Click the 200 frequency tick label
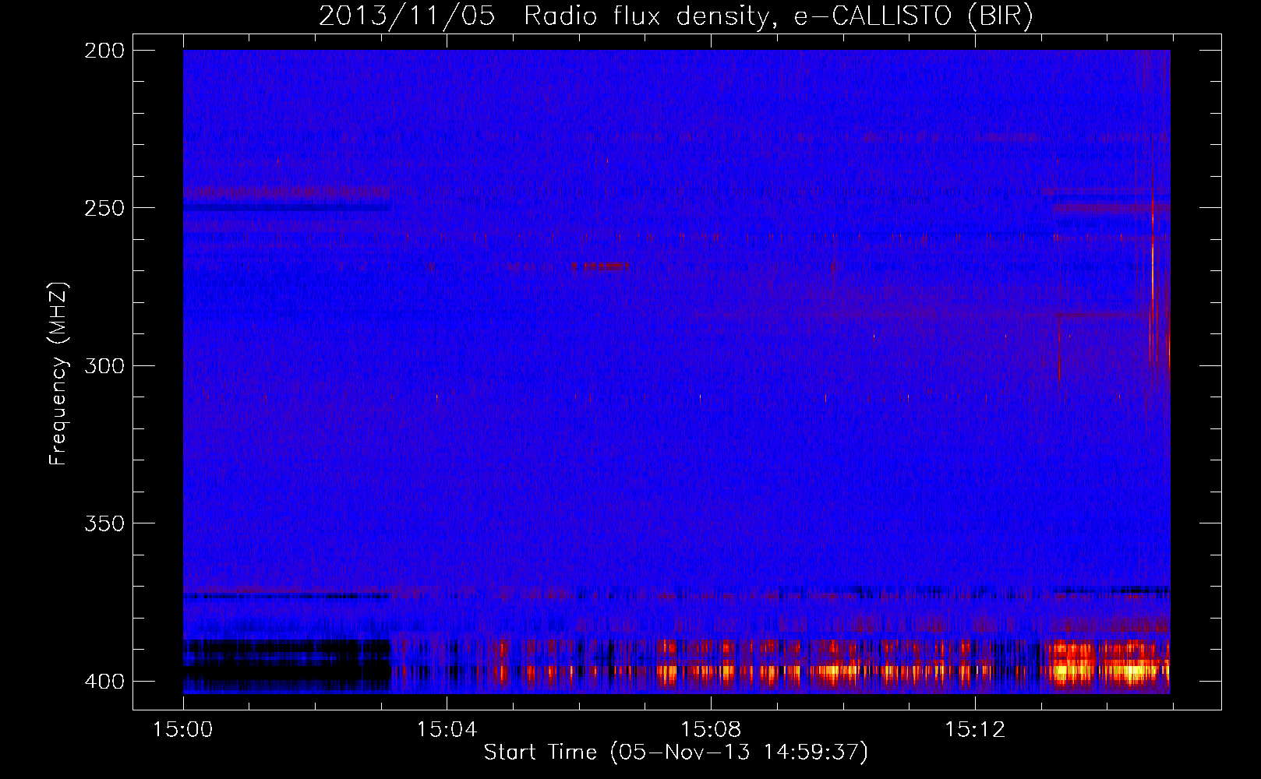The height and width of the screenshot is (779, 1261). (104, 51)
